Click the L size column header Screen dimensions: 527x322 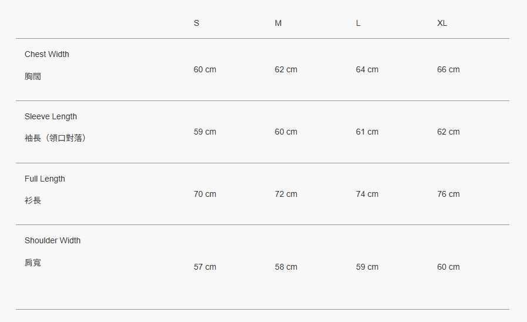(358, 23)
